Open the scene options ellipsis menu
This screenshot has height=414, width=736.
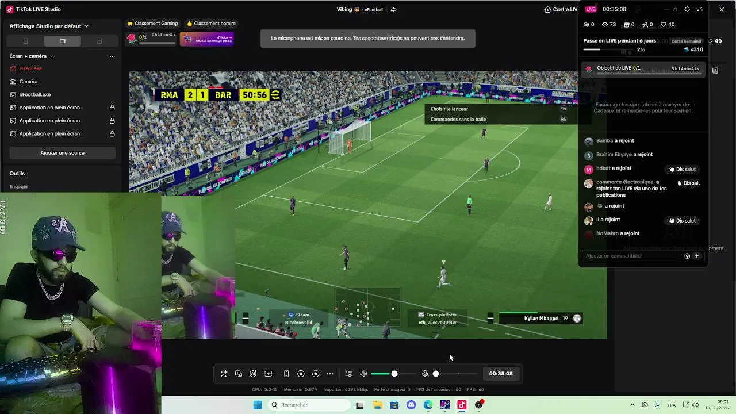pyautogui.click(x=112, y=56)
